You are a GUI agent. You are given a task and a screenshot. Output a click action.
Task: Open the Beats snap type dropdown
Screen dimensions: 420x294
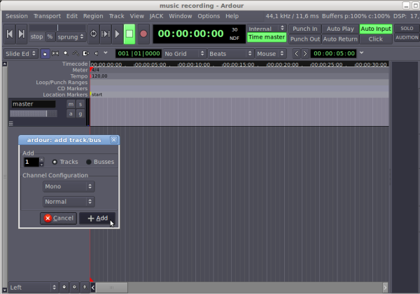(231, 54)
